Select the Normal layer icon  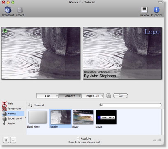coord(4,114)
